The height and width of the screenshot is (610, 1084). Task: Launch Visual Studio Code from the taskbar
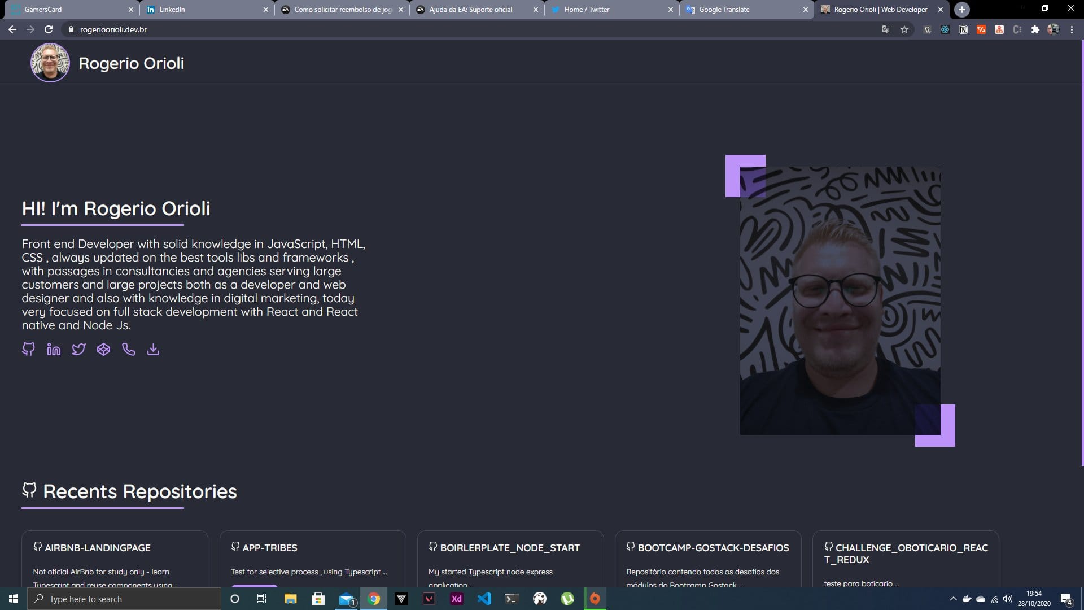[484, 599]
